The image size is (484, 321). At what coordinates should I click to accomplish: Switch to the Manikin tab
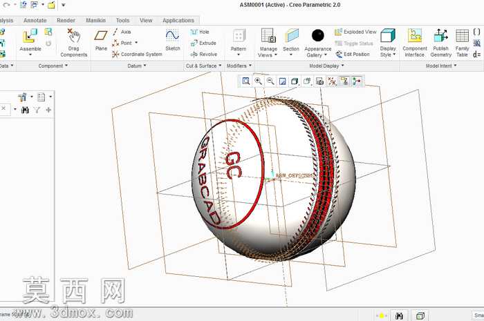pos(95,20)
